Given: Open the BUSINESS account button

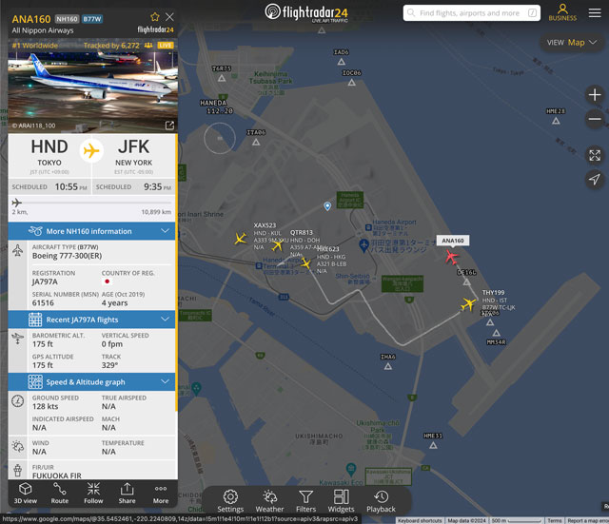Looking at the screenshot, I should point(562,12).
